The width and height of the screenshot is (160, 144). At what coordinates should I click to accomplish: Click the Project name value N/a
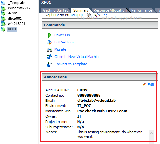click(x=81, y=122)
